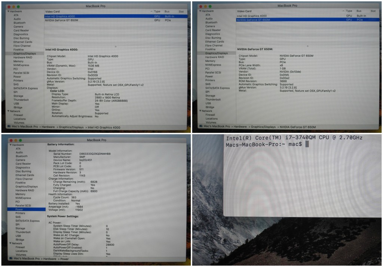Open Bluetooth in Intel-details window sidebar
Screen dimensions: 383x267
coord(19,23)
